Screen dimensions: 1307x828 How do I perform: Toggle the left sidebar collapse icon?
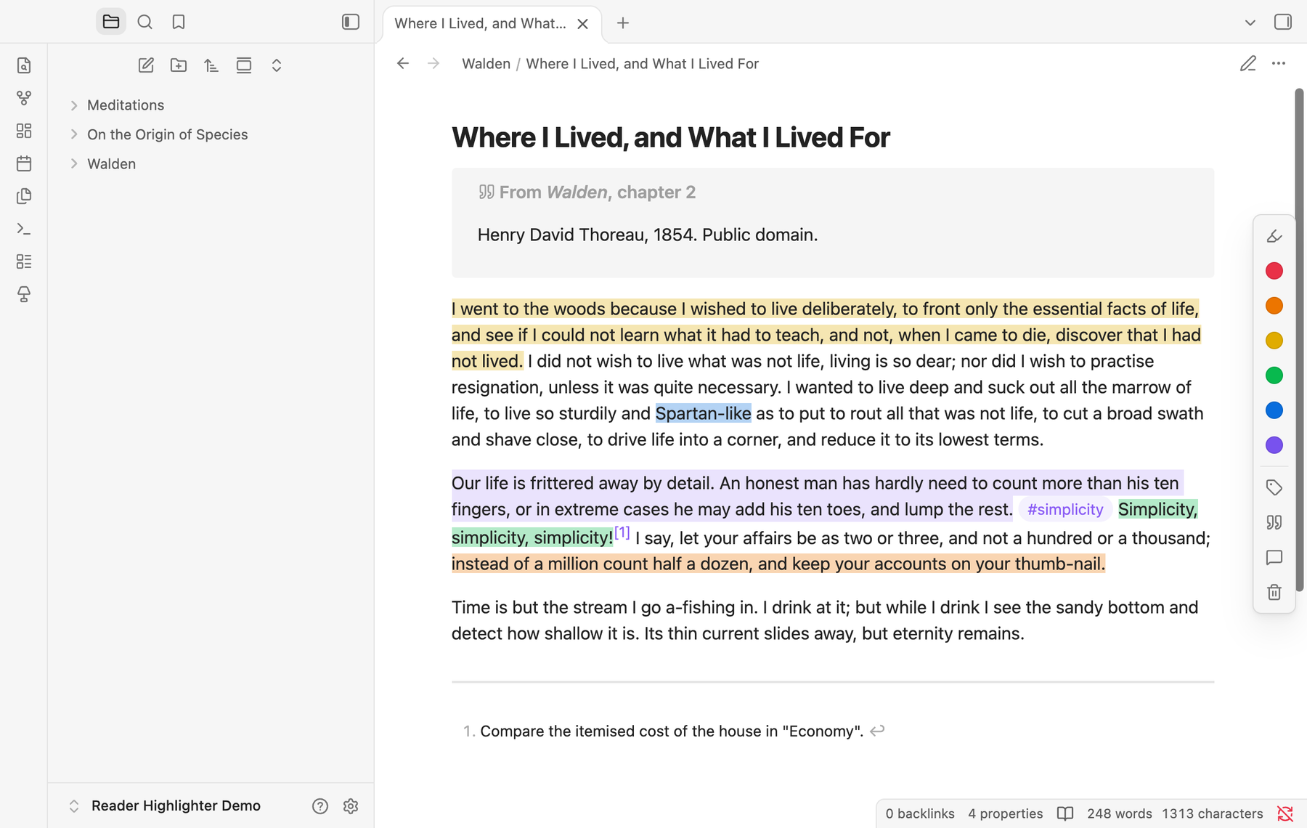coord(351,22)
